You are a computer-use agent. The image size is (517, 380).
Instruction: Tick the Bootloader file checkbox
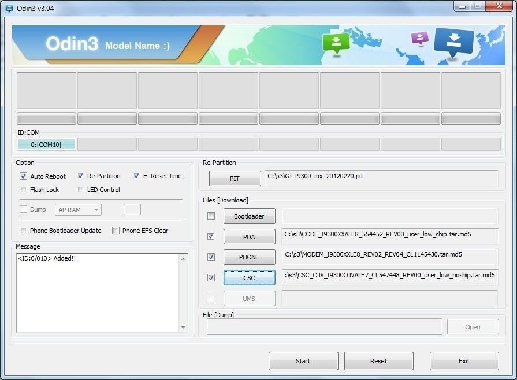click(x=211, y=216)
